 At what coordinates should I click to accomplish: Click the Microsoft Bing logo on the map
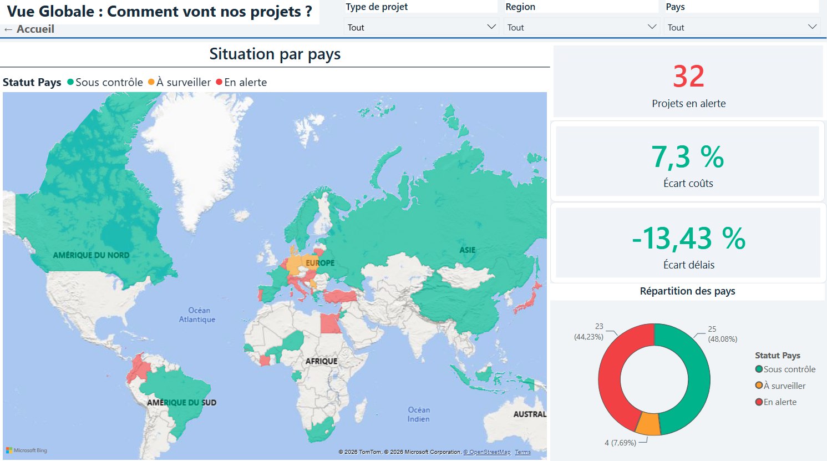(x=27, y=450)
